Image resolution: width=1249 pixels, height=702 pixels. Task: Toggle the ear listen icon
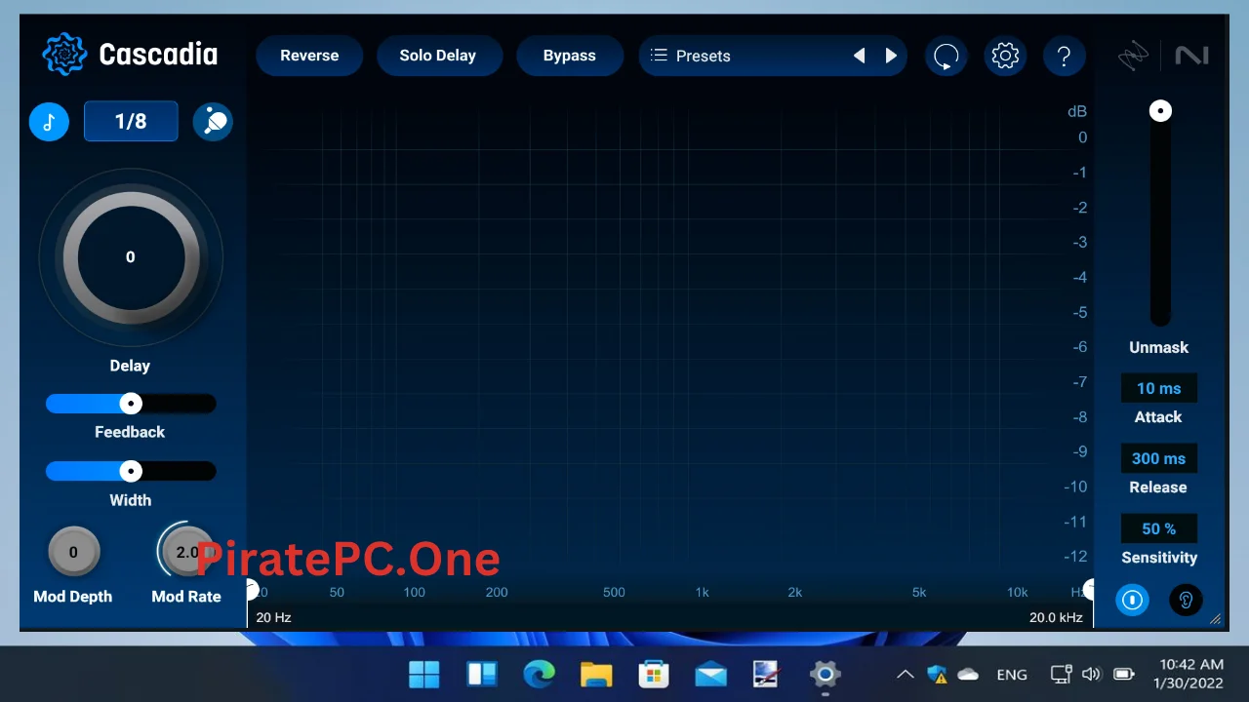(x=1186, y=600)
